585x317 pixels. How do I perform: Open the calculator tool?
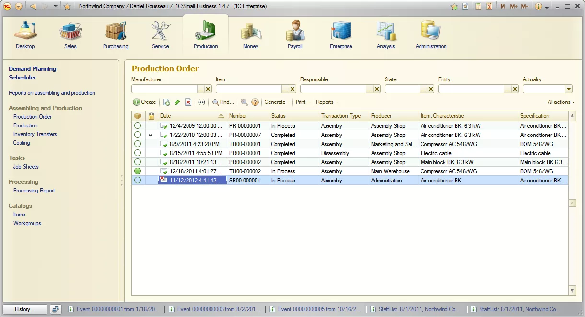(478, 6)
